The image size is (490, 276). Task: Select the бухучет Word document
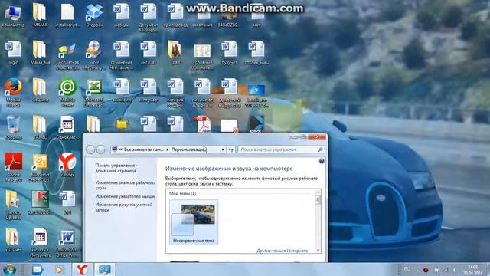pos(230,53)
